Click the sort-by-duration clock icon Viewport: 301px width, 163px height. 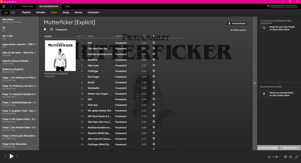coord(144,36)
